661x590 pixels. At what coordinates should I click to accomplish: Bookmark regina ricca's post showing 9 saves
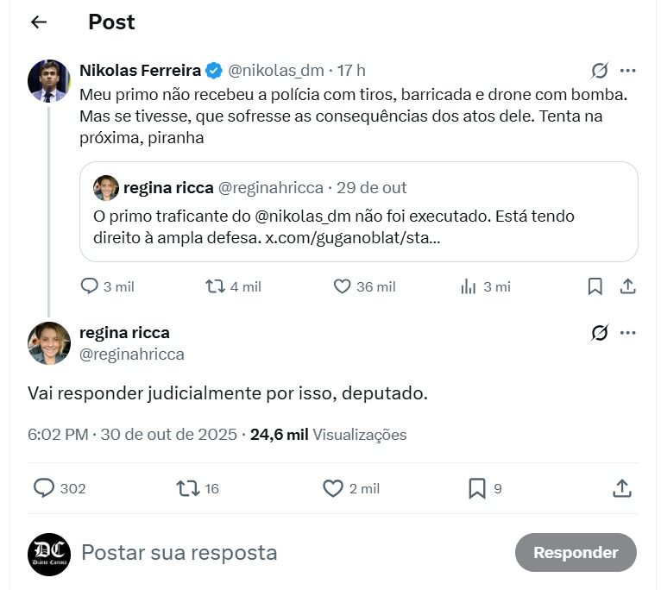pyautogui.click(x=485, y=488)
